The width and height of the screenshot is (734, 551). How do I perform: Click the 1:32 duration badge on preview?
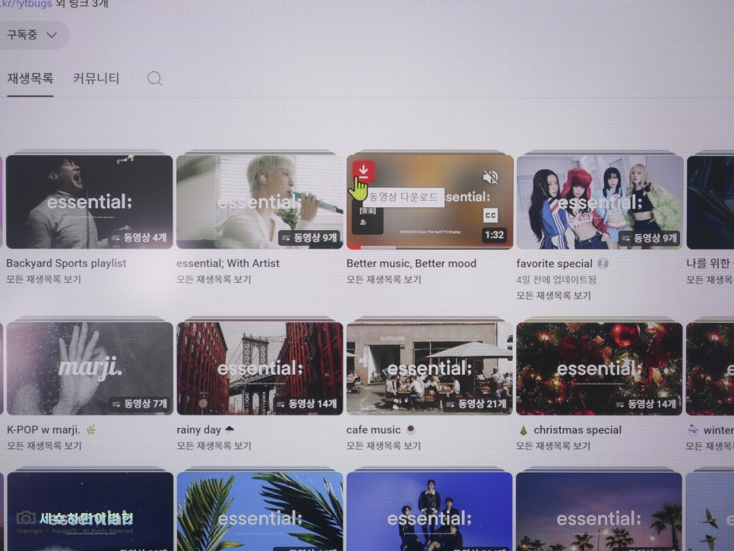pos(494,235)
